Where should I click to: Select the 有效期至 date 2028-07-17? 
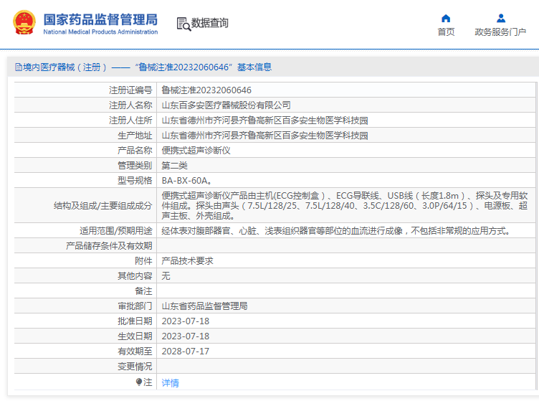click(185, 351)
